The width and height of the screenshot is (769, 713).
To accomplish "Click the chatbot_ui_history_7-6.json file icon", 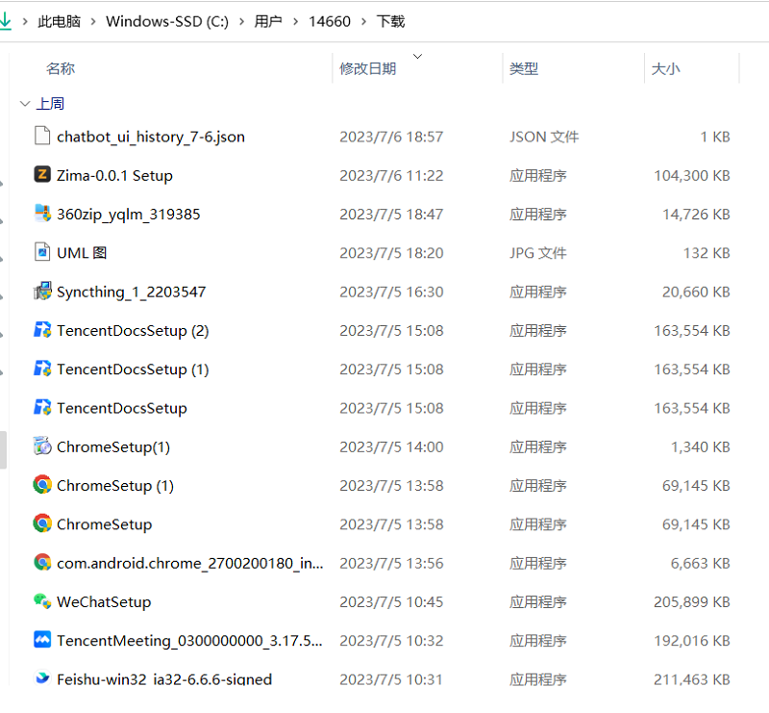I will tap(42, 136).
